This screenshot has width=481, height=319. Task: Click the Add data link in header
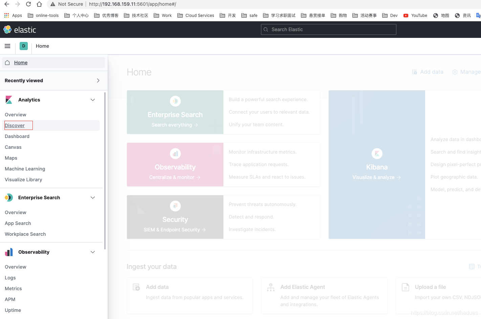click(x=428, y=72)
